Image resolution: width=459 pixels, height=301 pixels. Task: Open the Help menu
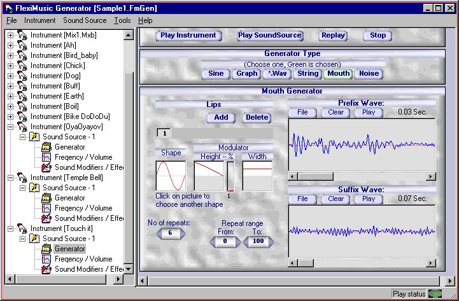tap(145, 20)
